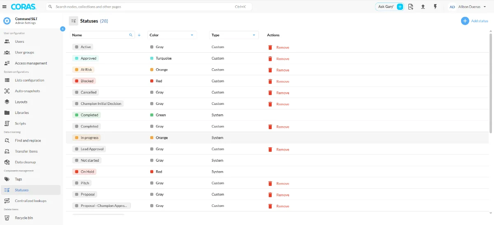Image resolution: width=494 pixels, height=225 pixels.
Task: Click the statuses panel toggle icon beside title
Action: coord(73,21)
